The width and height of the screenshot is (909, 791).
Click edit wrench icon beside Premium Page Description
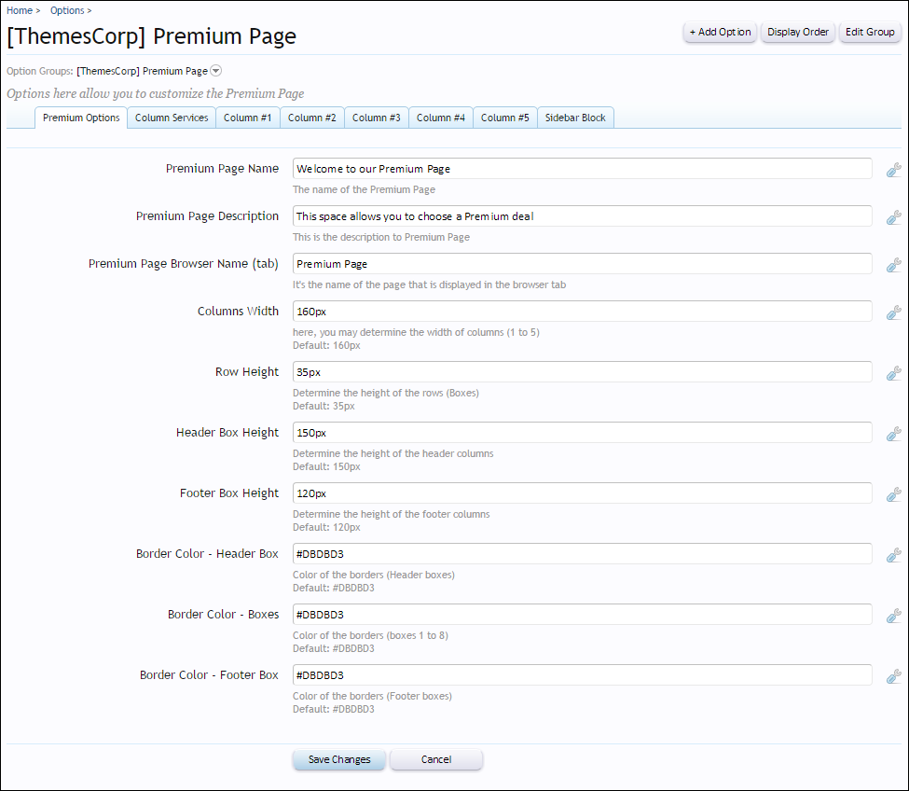pos(893,217)
